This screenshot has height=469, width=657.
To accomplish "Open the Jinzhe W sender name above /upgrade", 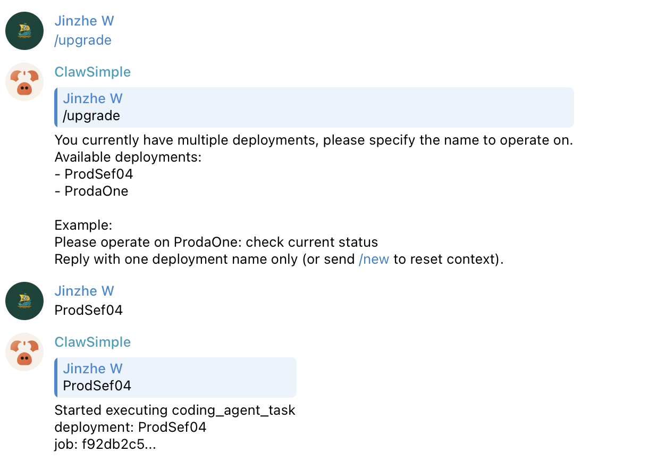I will 84,21.
